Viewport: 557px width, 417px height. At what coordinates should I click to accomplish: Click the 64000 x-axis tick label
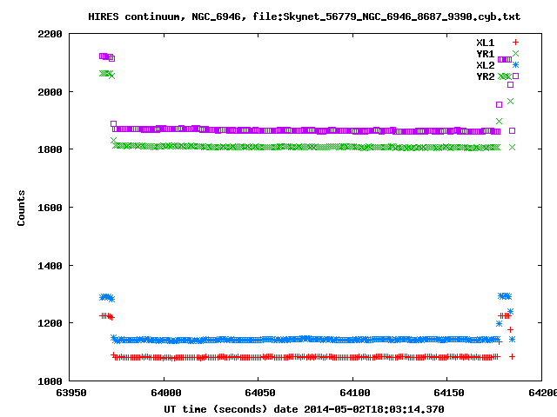click(x=166, y=393)
